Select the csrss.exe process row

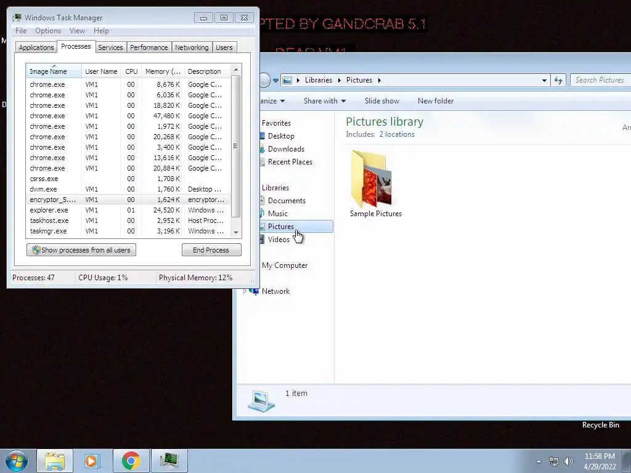point(128,179)
